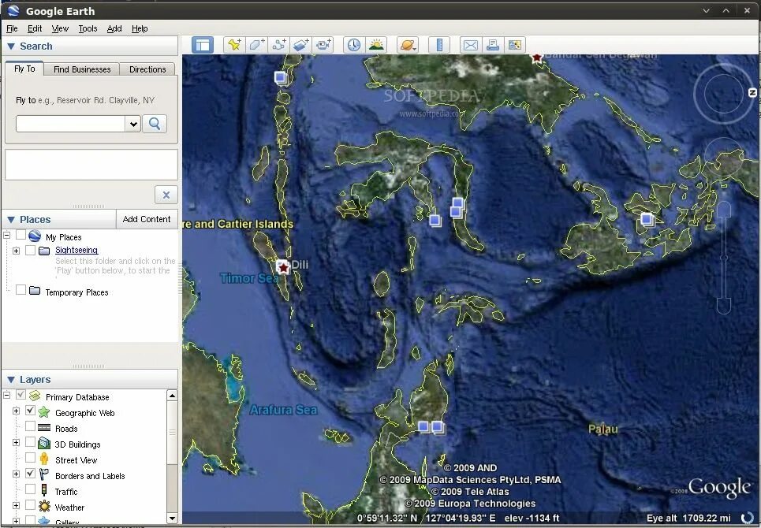The width and height of the screenshot is (761, 528).
Task: Add a new placemark
Action: 234,45
